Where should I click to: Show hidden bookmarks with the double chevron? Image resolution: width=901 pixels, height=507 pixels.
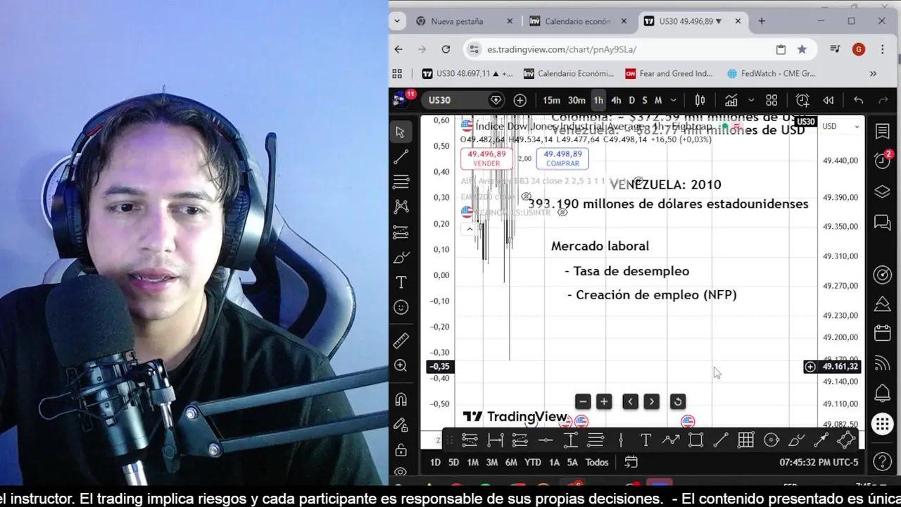click(x=873, y=73)
